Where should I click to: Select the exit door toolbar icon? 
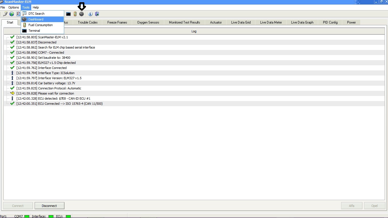coord(97,14)
